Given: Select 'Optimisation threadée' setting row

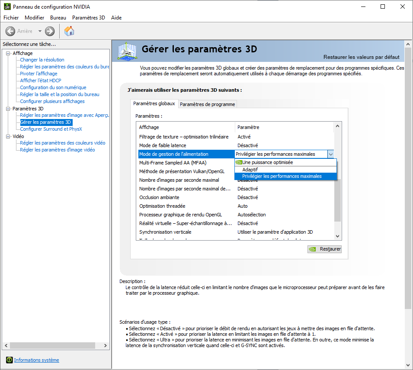Looking at the screenshot, I should coord(236,206).
